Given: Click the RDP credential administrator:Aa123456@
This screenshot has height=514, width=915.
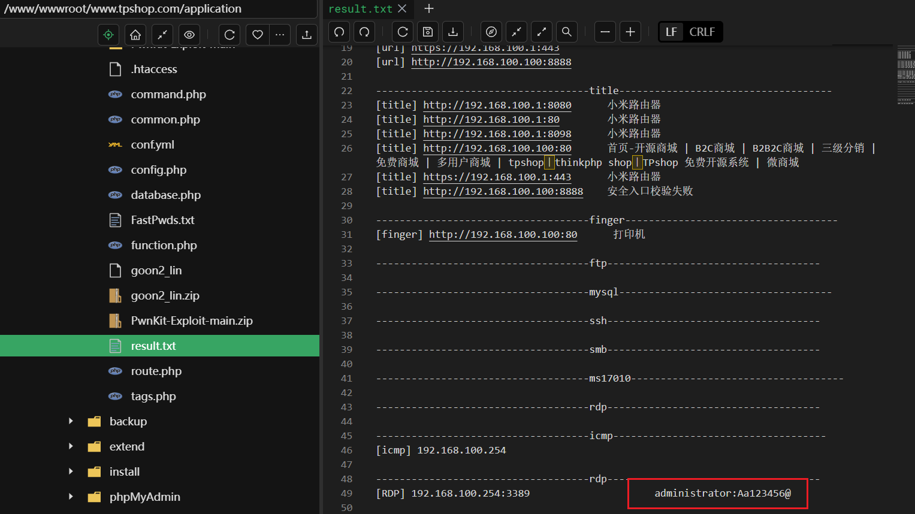Looking at the screenshot, I should [x=723, y=494].
